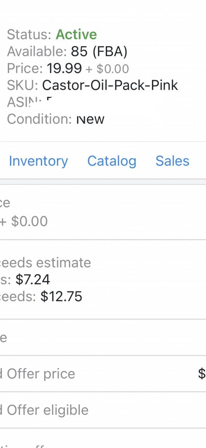
Task: Tap the dollar amount field on Offer price row
Action: [x=202, y=374]
